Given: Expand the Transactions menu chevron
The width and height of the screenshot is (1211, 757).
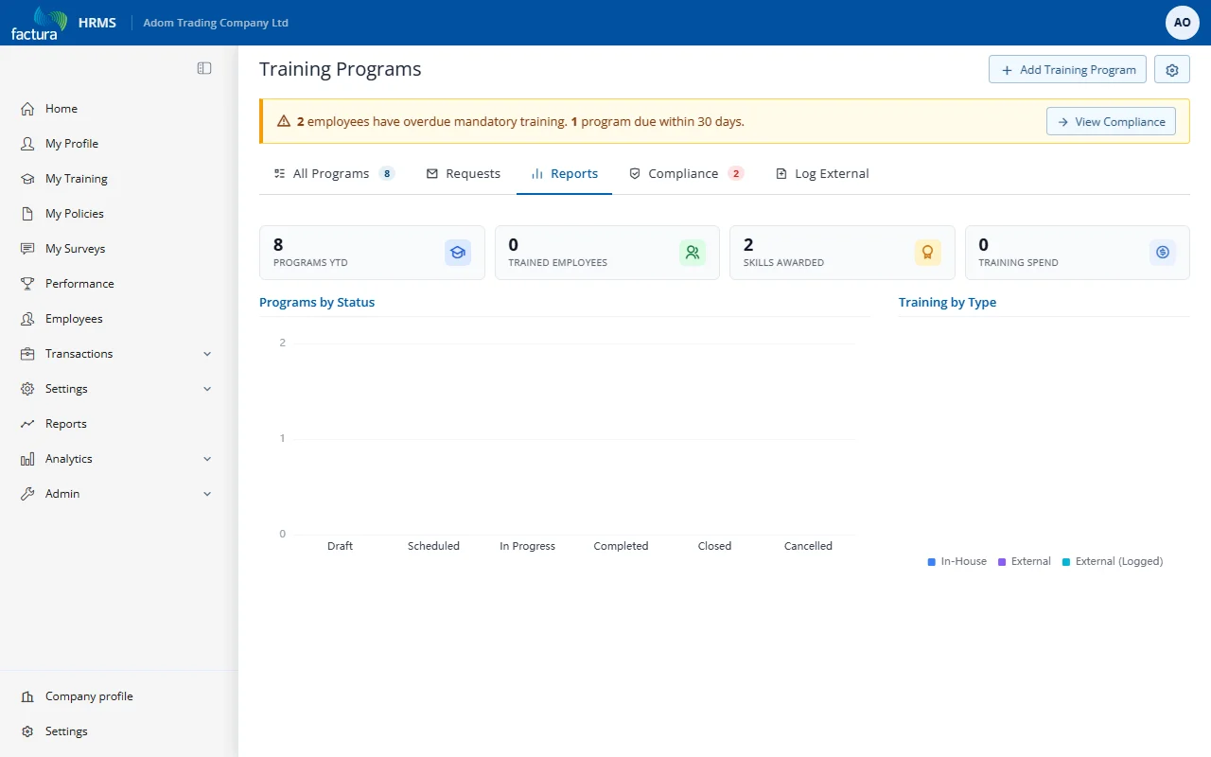Looking at the screenshot, I should tap(207, 354).
